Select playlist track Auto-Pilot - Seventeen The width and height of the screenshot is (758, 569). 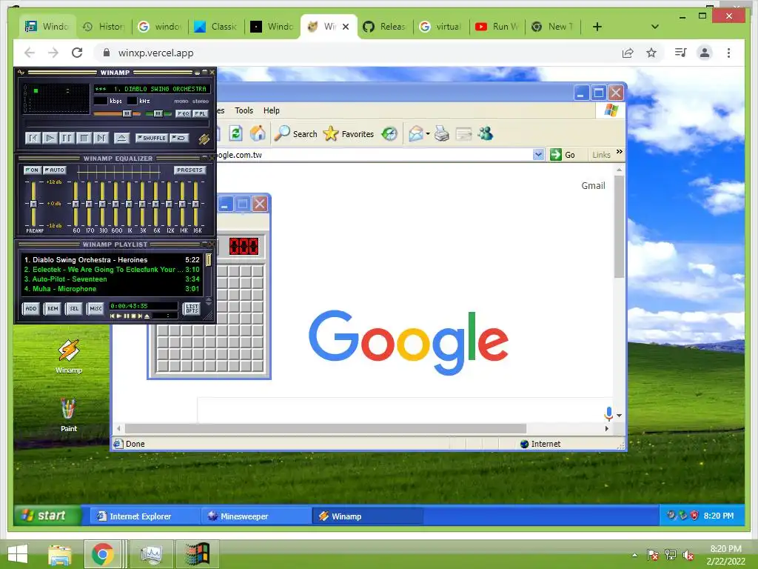pos(112,279)
